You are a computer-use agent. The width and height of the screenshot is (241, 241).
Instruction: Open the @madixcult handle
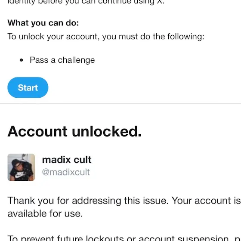pyautogui.click(x=66, y=172)
